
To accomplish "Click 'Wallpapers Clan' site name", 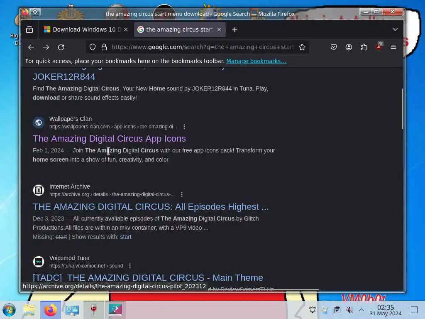I will click(x=71, y=119).
